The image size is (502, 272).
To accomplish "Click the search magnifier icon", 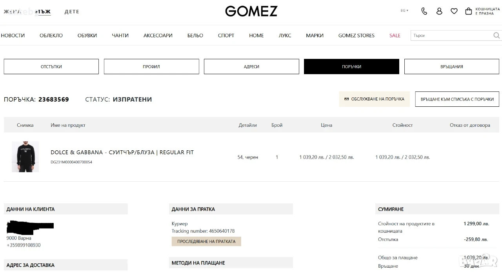I will 497,35.
